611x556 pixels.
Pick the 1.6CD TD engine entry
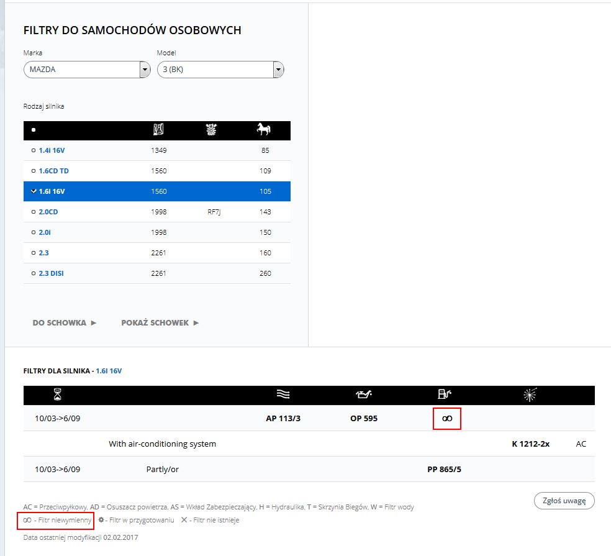click(x=53, y=171)
